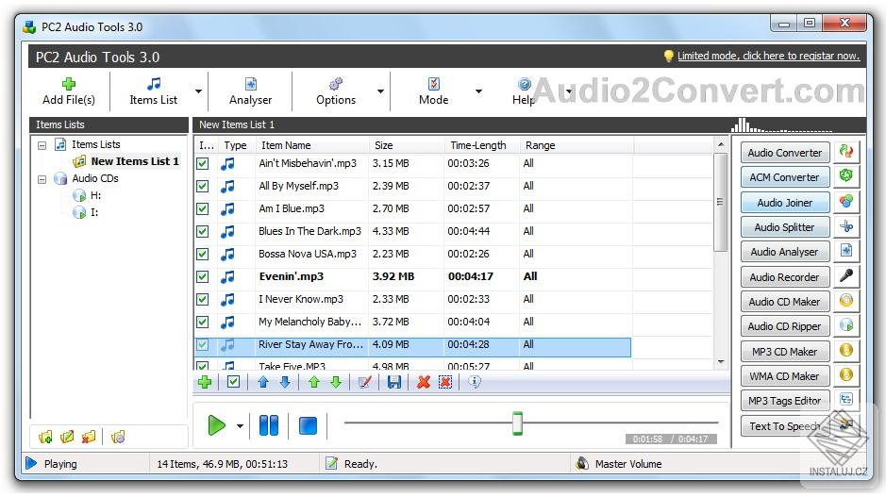This screenshot has width=886, height=497.
Task: Click the green down arrow icon
Action: (336, 382)
